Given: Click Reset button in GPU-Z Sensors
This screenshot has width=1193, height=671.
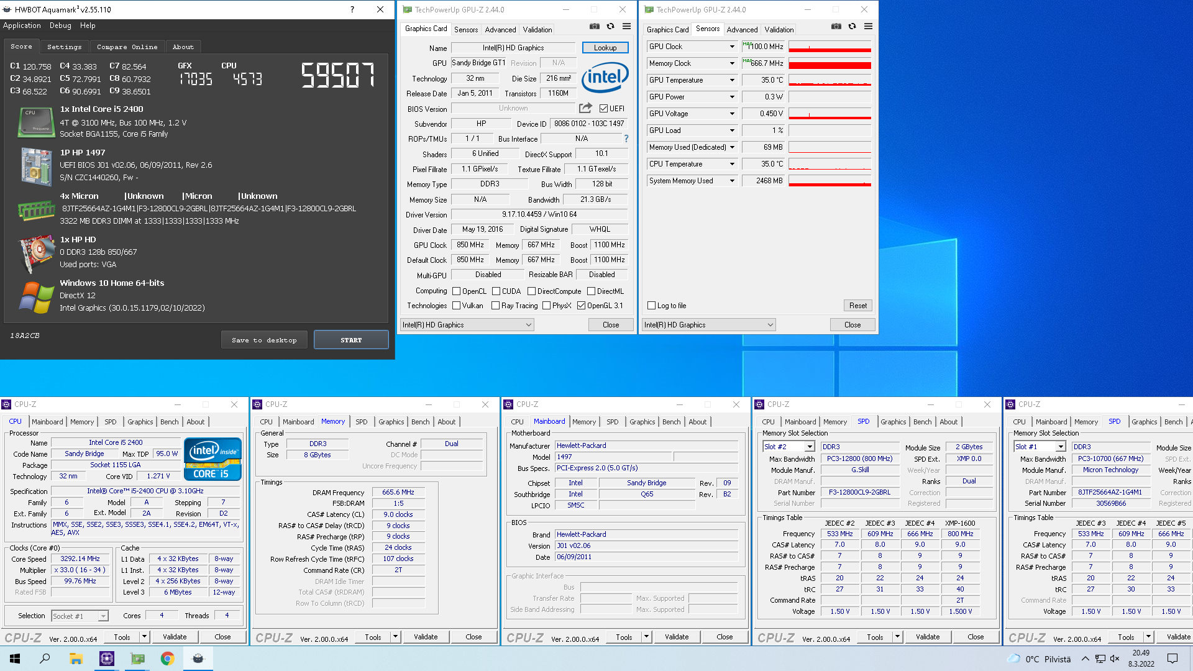Looking at the screenshot, I should click(x=858, y=306).
